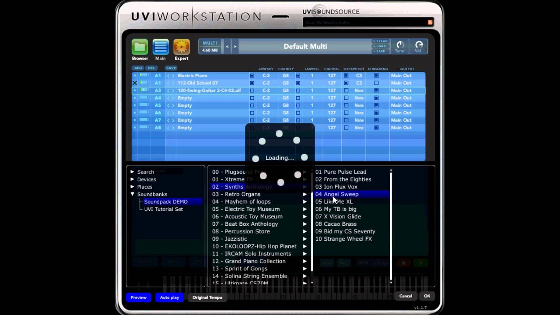Screen dimensions: 560x315
Task: Toggle keyswitch checkbox for Electric Piano
Action: [346, 76]
